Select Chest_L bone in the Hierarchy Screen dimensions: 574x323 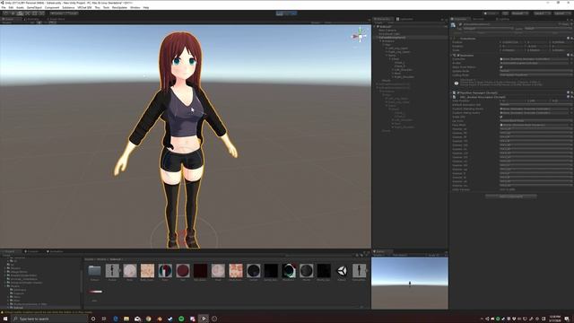pos(399,63)
